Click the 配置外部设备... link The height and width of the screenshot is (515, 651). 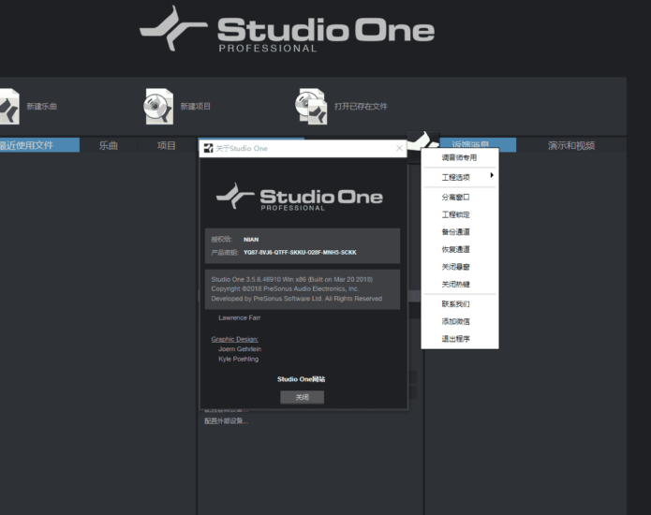pos(227,421)
